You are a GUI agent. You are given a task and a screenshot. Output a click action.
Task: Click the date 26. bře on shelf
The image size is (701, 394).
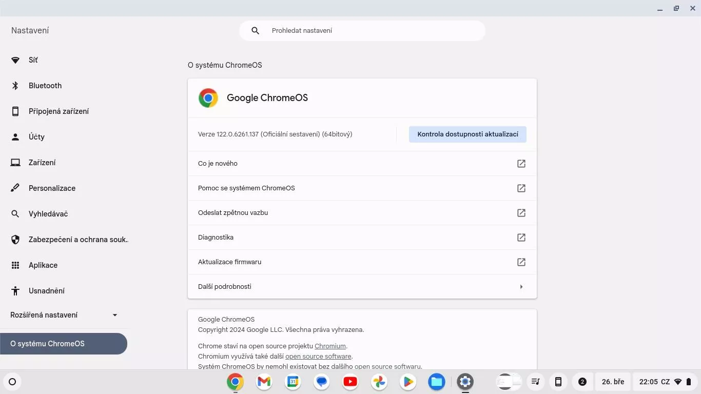coord(613,382)
